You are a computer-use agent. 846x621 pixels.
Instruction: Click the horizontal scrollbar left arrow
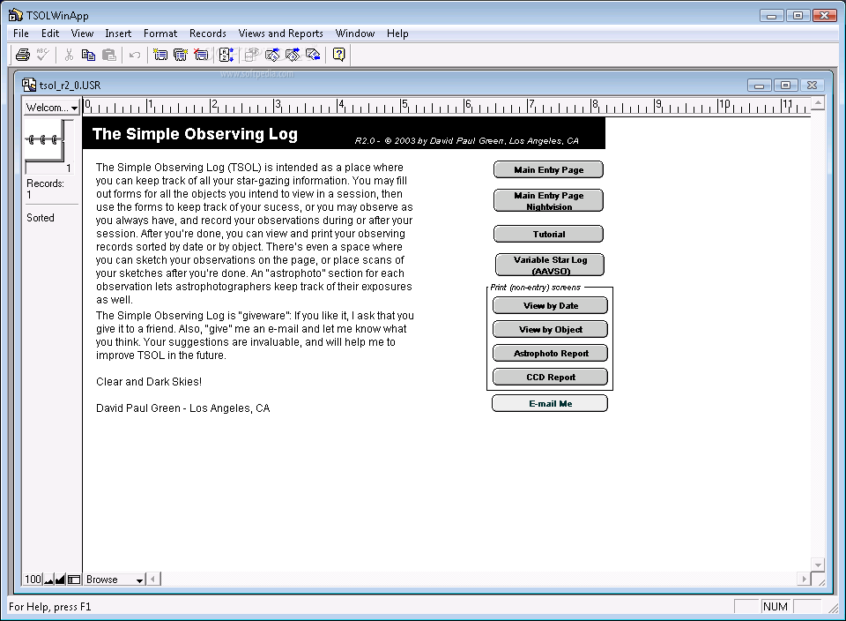click(153, 580)
